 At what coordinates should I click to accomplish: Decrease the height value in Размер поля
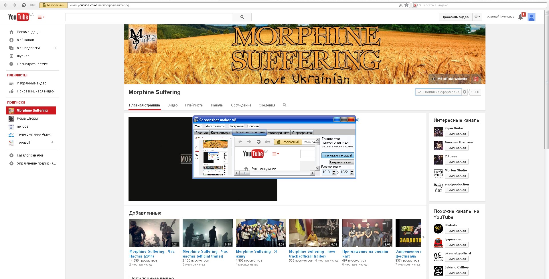(352, 173)
